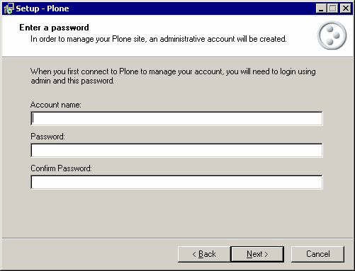Image resolution: width=355 pixels, height=271 pixels.
Task: Click the login instructions paragraph
Action: click(x=173, y=76)
